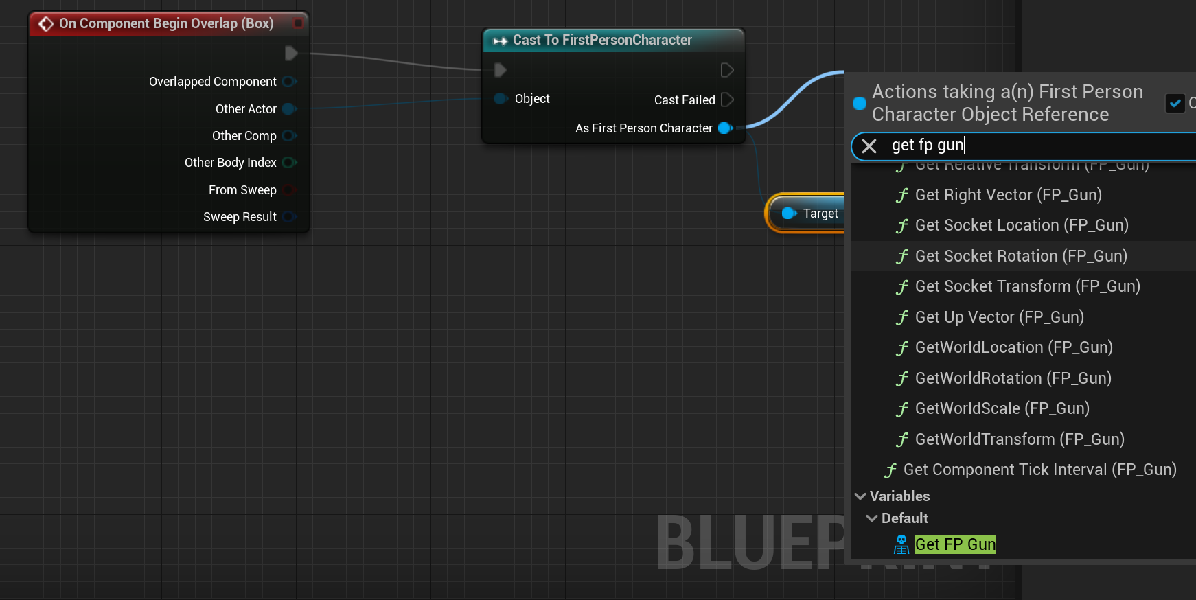Click the 'As First Person Character' label
This screenshot has width=1196, height=600.
click(644, 128)
